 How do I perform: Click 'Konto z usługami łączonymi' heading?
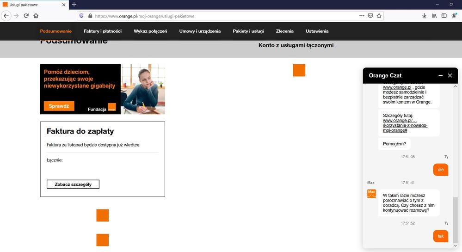point(296,45)
